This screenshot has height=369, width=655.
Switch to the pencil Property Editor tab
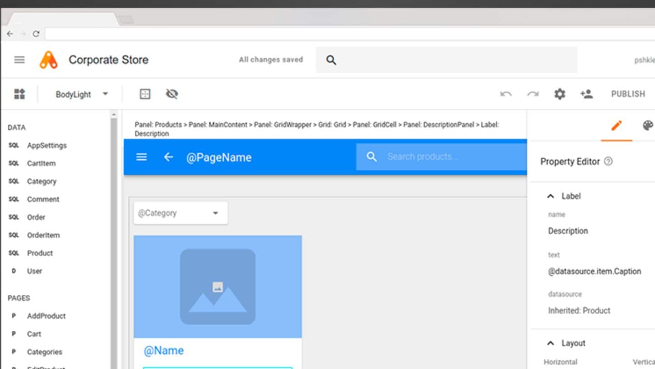tap(616, 126)
